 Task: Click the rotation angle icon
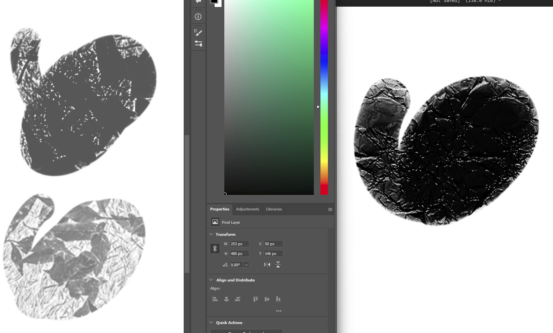(225, 265)
